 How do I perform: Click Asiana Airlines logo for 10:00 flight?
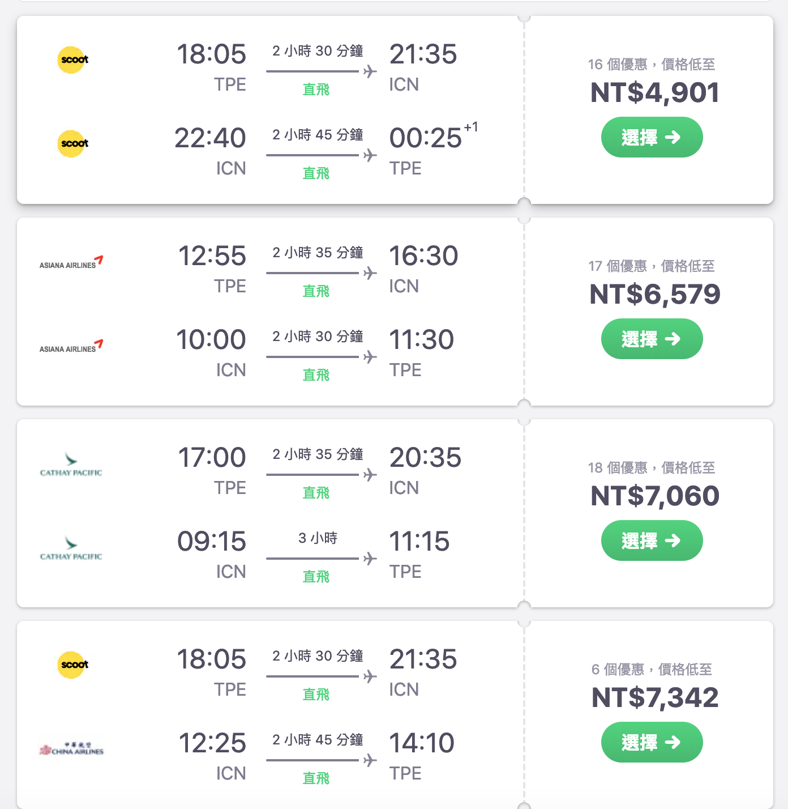coord(71,346)
